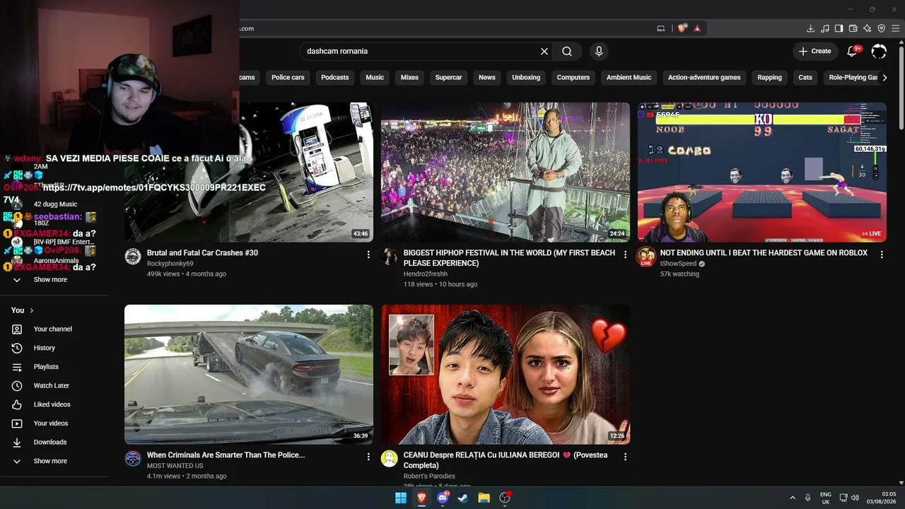Clear the search box with the X
The width and height of the screenshot is (905, 509).
coord(544,51)
